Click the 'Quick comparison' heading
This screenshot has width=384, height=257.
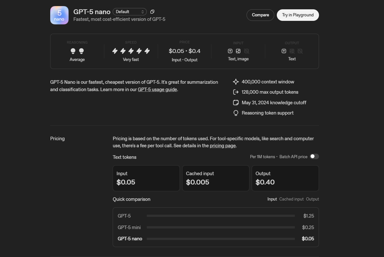click(x=132, y=199)
